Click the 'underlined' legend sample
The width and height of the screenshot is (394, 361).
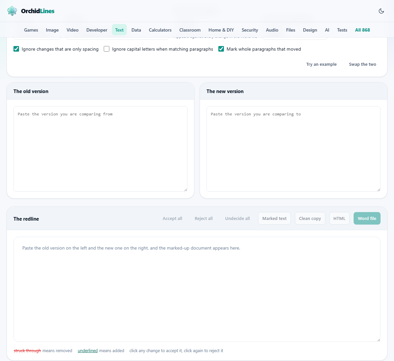[88, 351]
